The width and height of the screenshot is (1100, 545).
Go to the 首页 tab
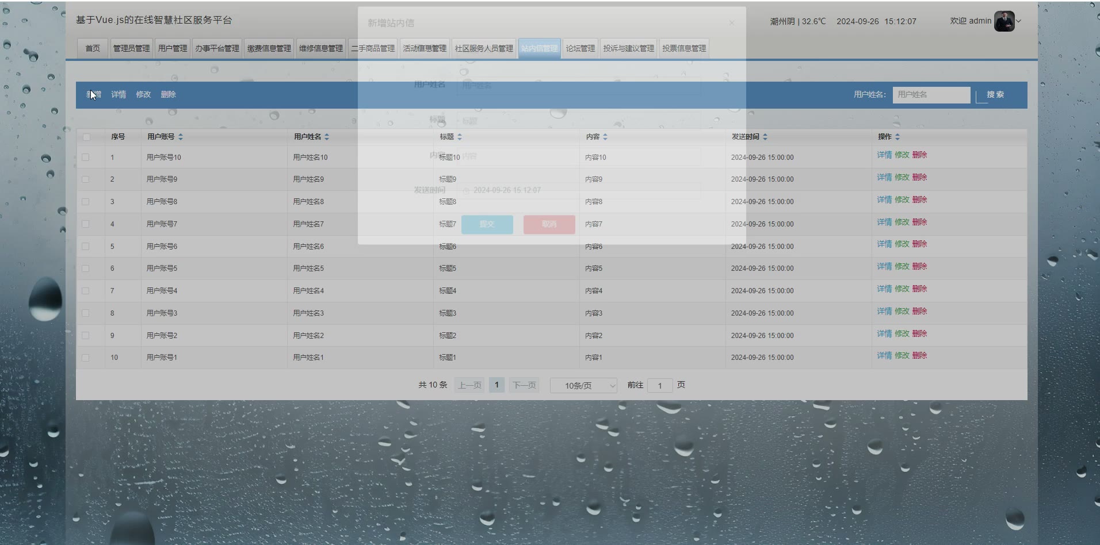pos(93,48)
